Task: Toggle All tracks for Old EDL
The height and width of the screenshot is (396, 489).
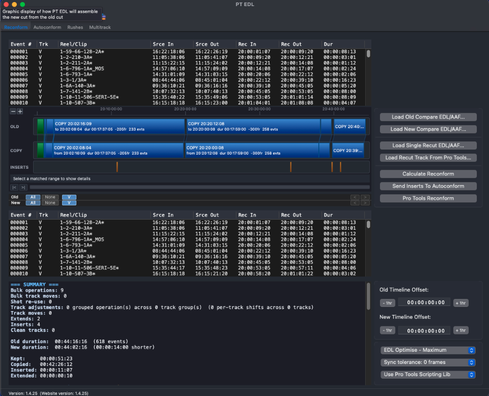Action: [33, 197]
